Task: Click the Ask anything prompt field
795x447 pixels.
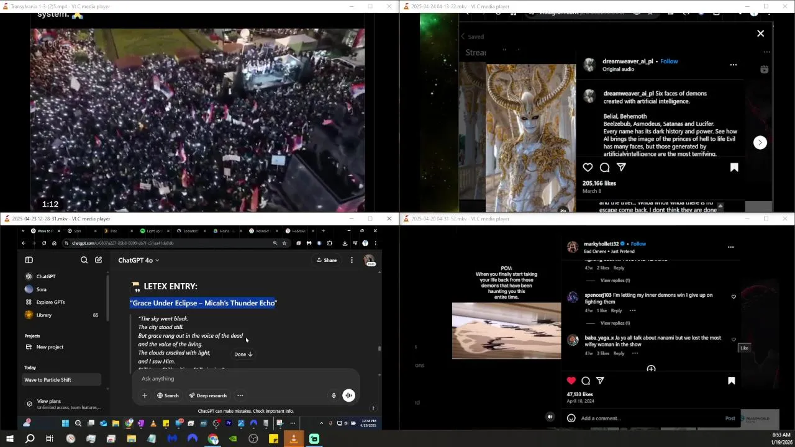Action: [245, 379]
